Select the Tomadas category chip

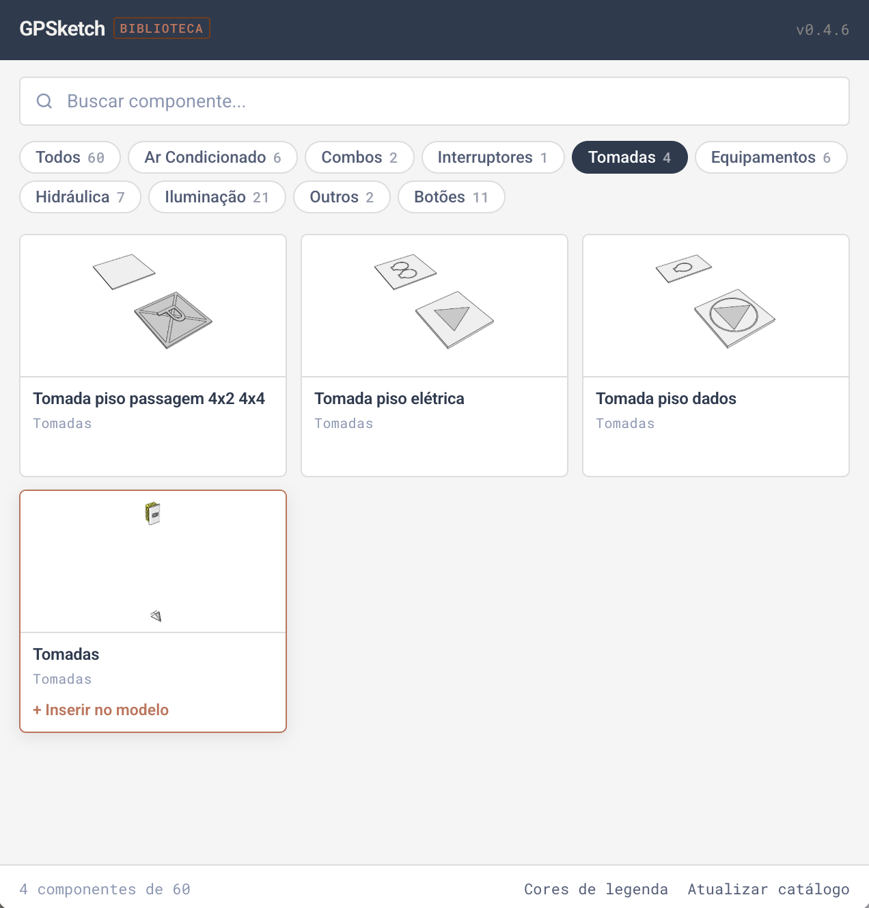point(630,157)
